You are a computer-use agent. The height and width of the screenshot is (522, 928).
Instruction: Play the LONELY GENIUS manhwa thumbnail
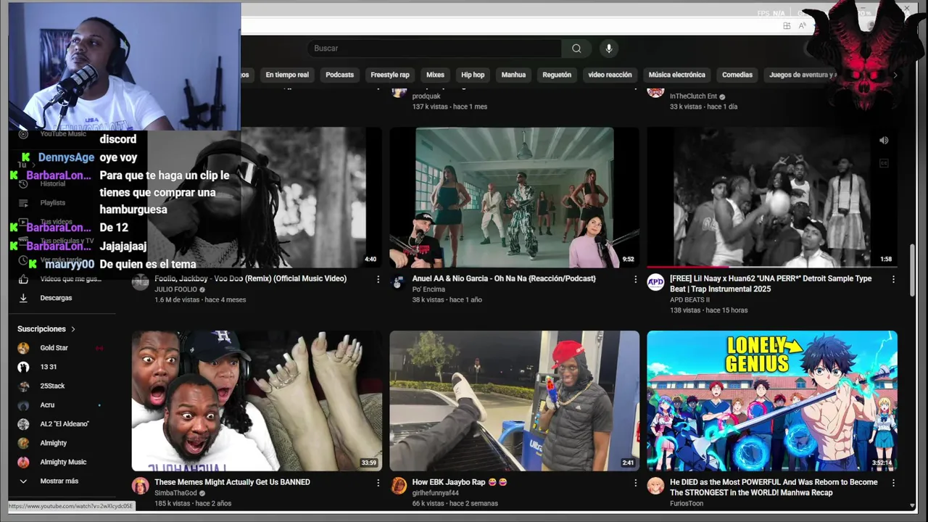coord(772,401)
